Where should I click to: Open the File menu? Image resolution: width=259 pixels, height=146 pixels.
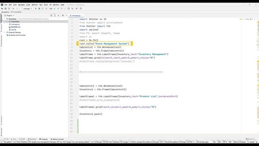tap(6, 5)
